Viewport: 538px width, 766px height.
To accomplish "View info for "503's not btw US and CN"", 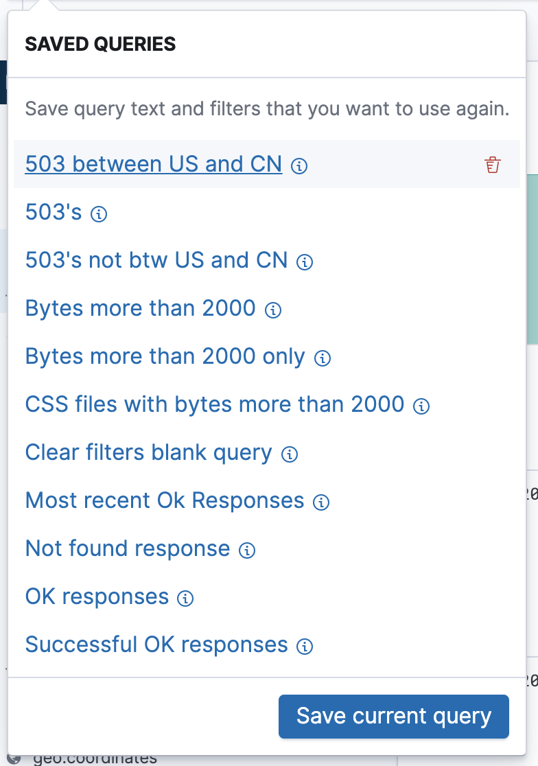I will (x=304, y=262).
